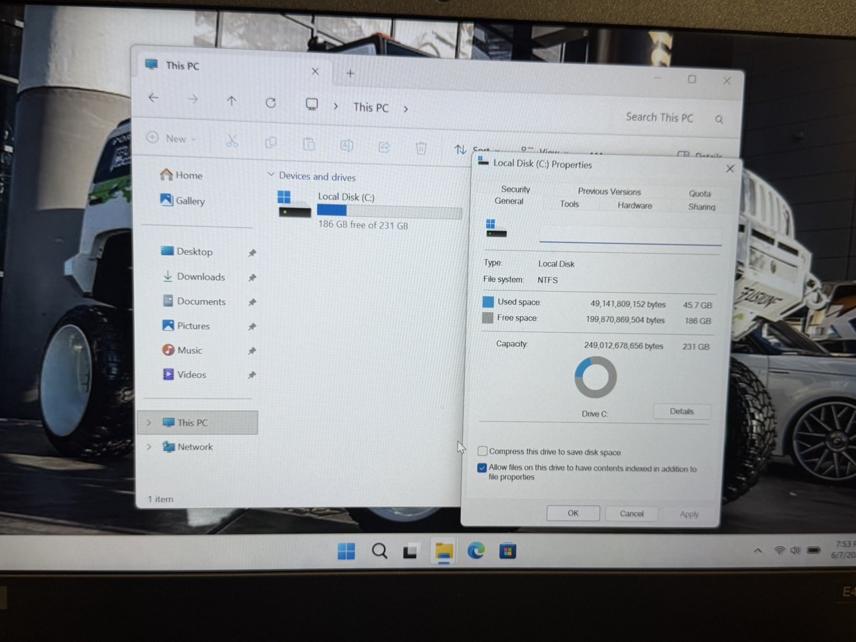Expand Network in navigation pane
The width and height of the screenshot is (856, 642).
[x=149, y=446]
